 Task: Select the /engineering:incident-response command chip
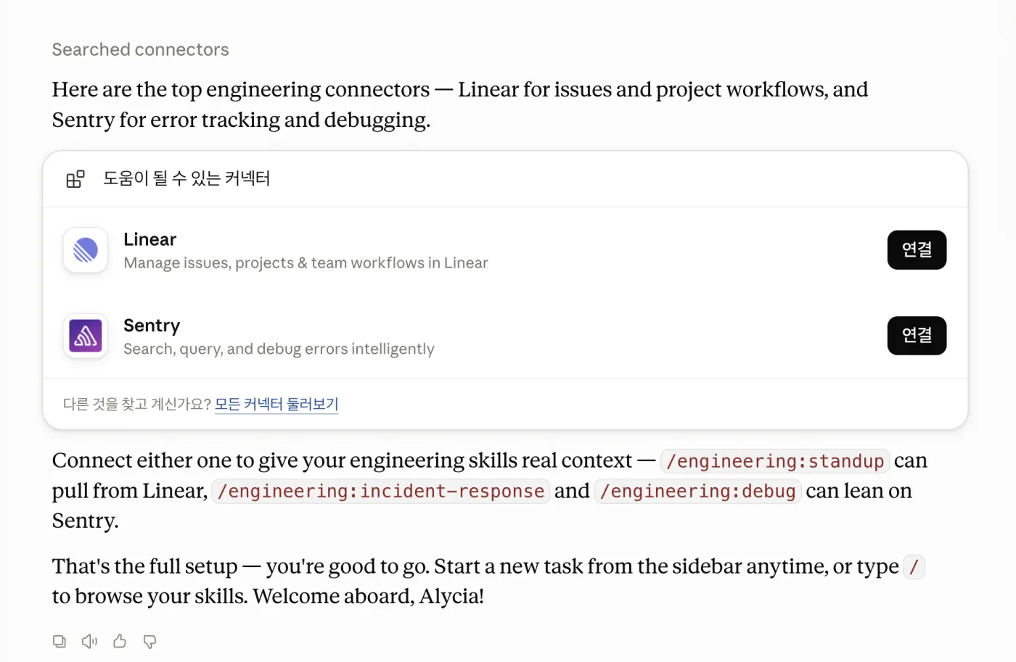[x=381, y=491]
